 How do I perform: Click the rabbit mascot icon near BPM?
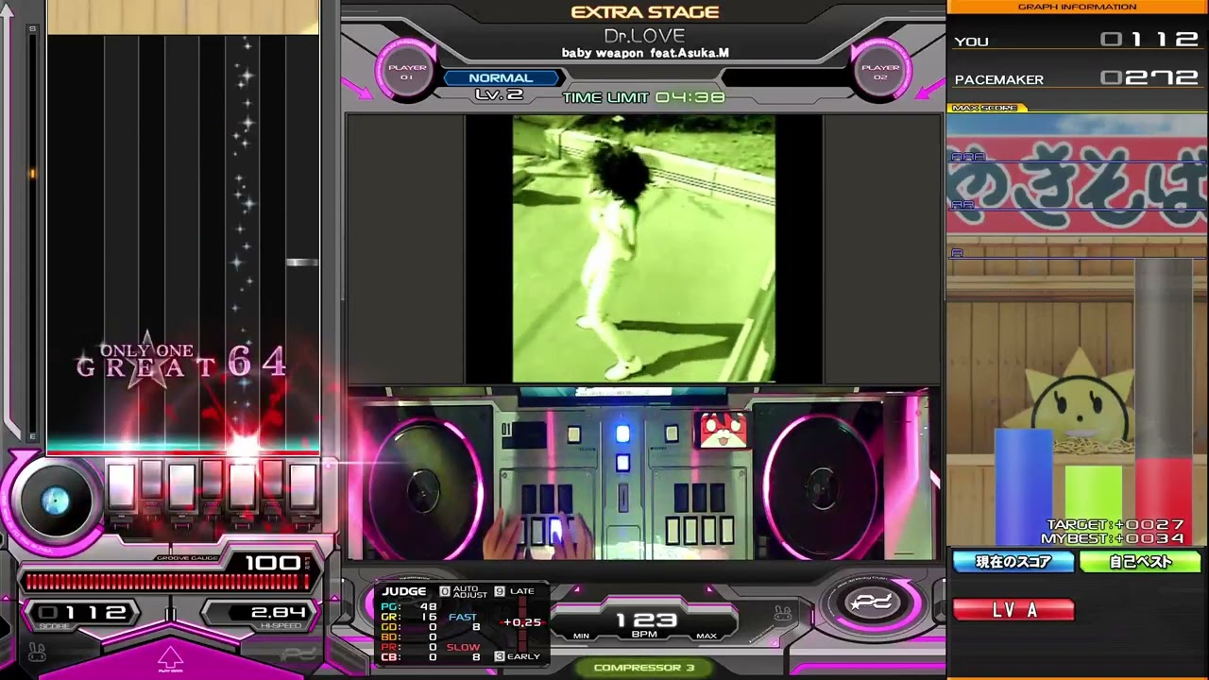click(781, 615)
